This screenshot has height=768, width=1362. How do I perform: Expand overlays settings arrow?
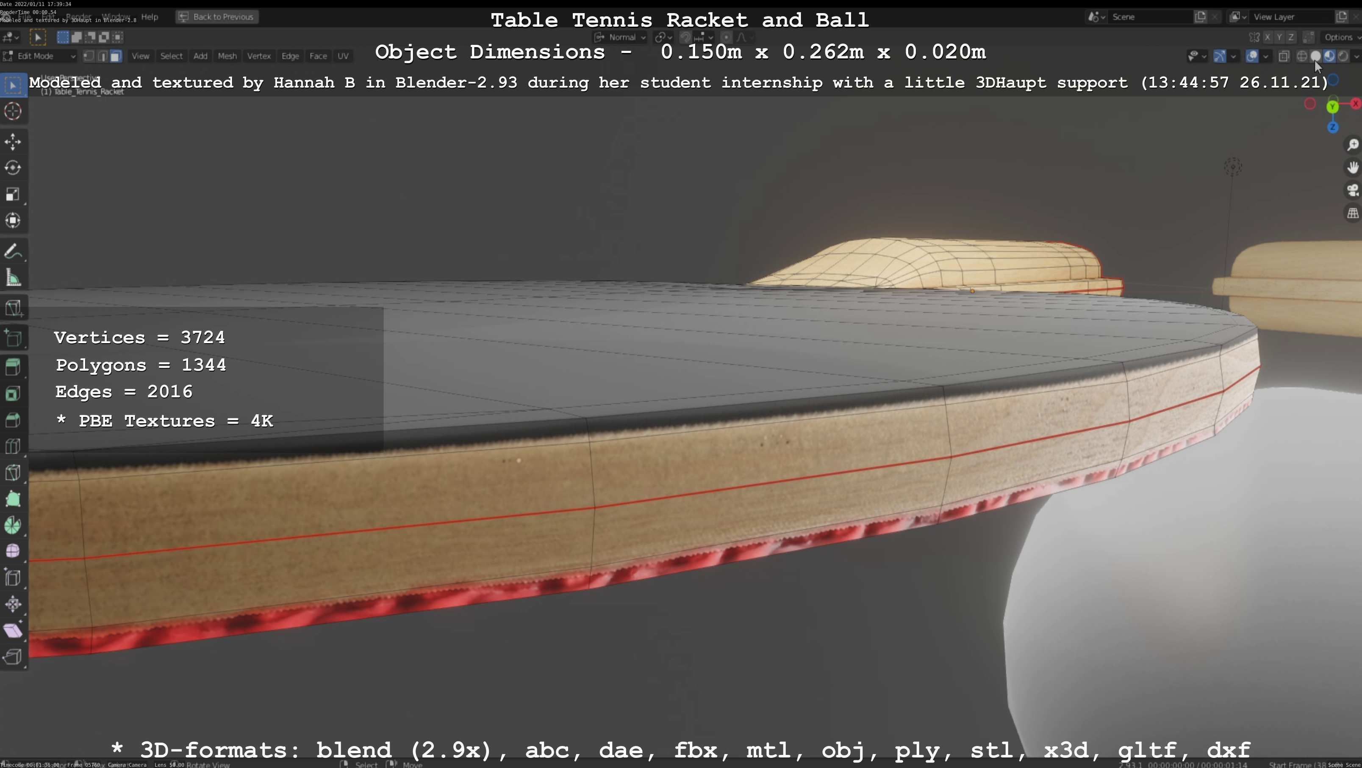(x=1266, y=56)
